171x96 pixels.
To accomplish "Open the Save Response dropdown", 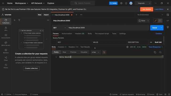I will pyautogui.click(x=156, y=47).
